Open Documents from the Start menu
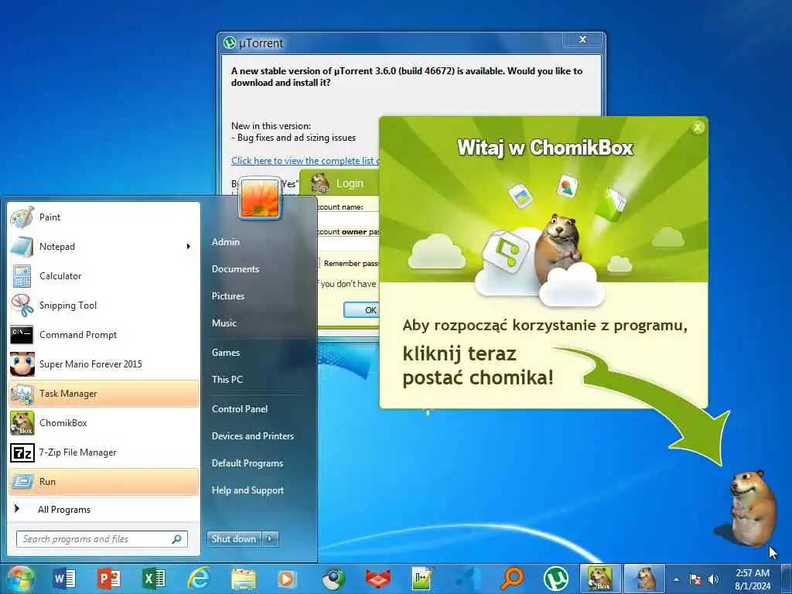Image resolution: width=792 pixels, height=594 pixels. [235, 268]
